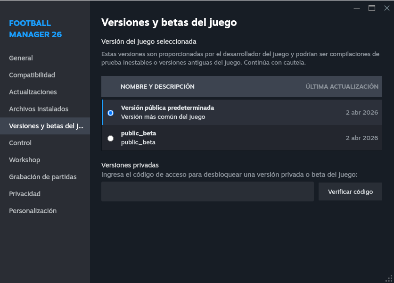Open the Personalización section
The width and height of the screenshot is (394, 283).
[33, 211]
